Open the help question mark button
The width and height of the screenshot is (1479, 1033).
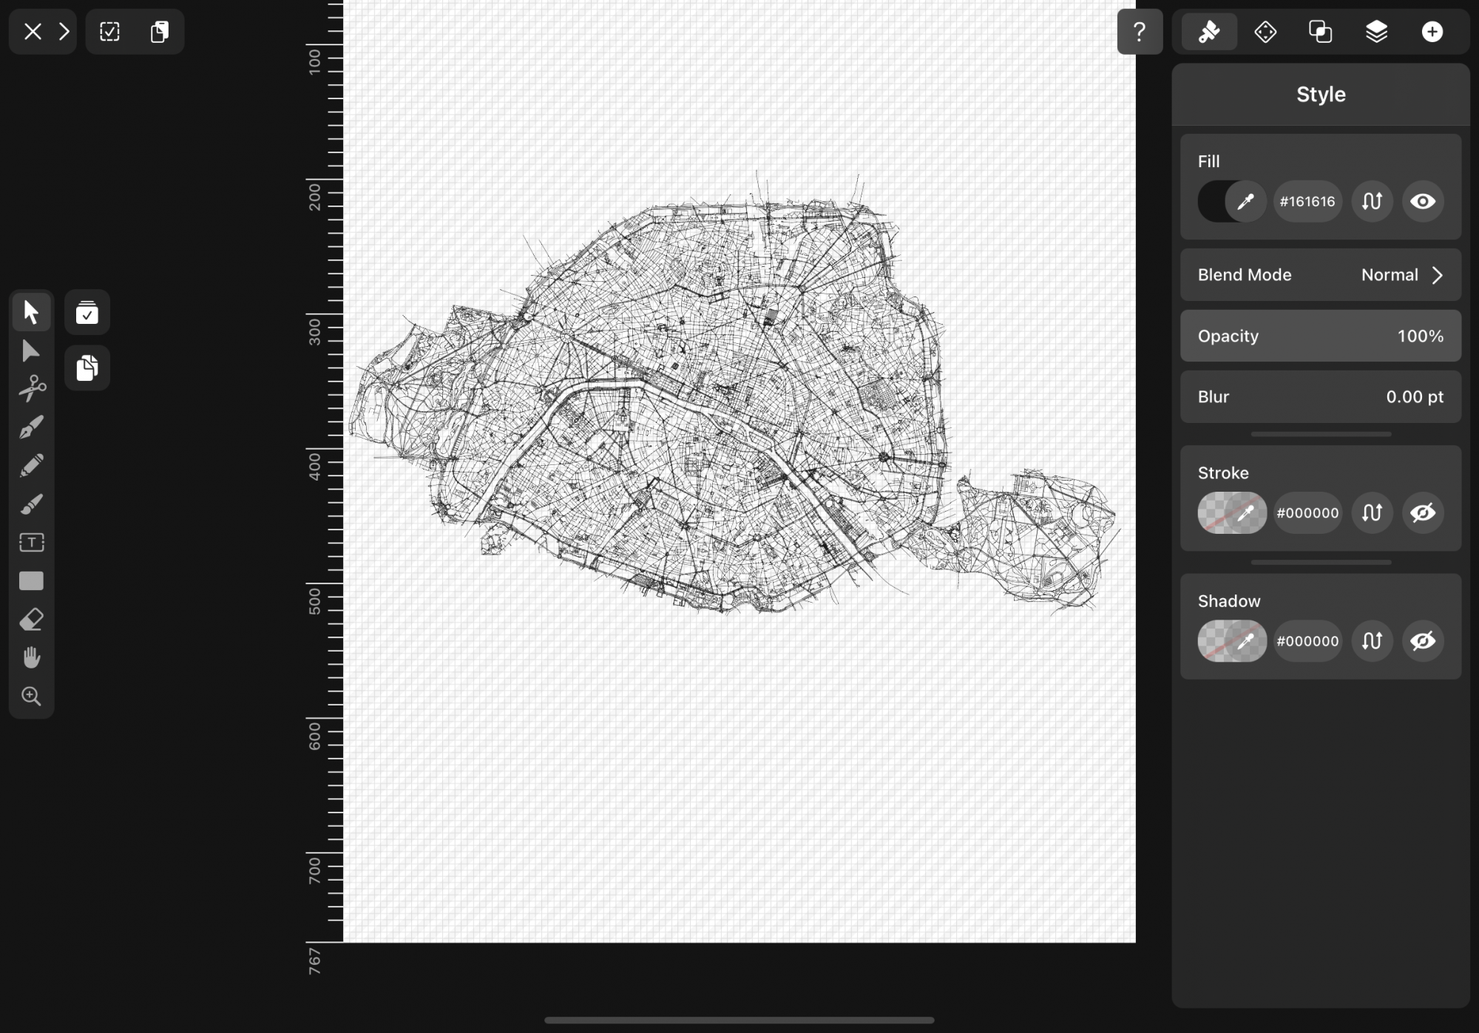pyautogui.click(x=1139, y=32)
